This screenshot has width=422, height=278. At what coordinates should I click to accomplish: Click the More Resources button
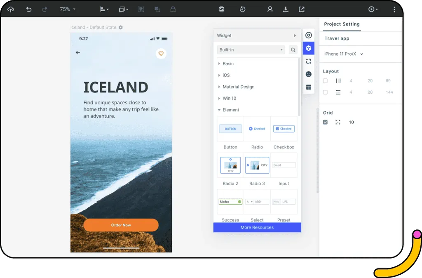pos(257,227)
